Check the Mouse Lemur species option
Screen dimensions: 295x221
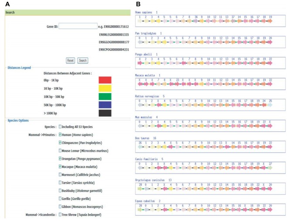(60, 151)
